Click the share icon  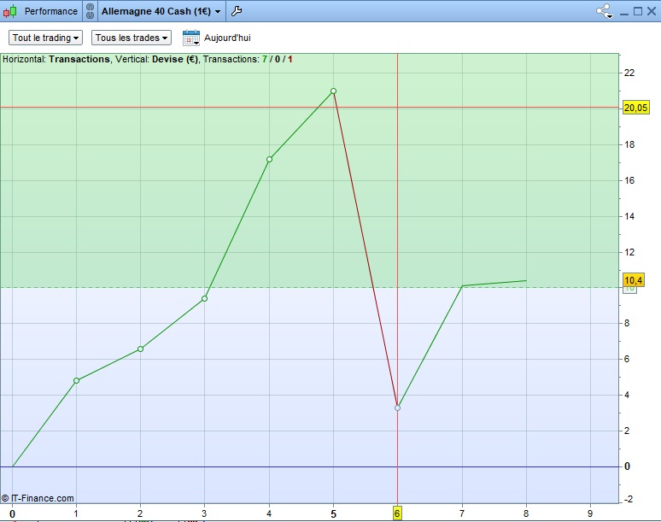point(604,11)
